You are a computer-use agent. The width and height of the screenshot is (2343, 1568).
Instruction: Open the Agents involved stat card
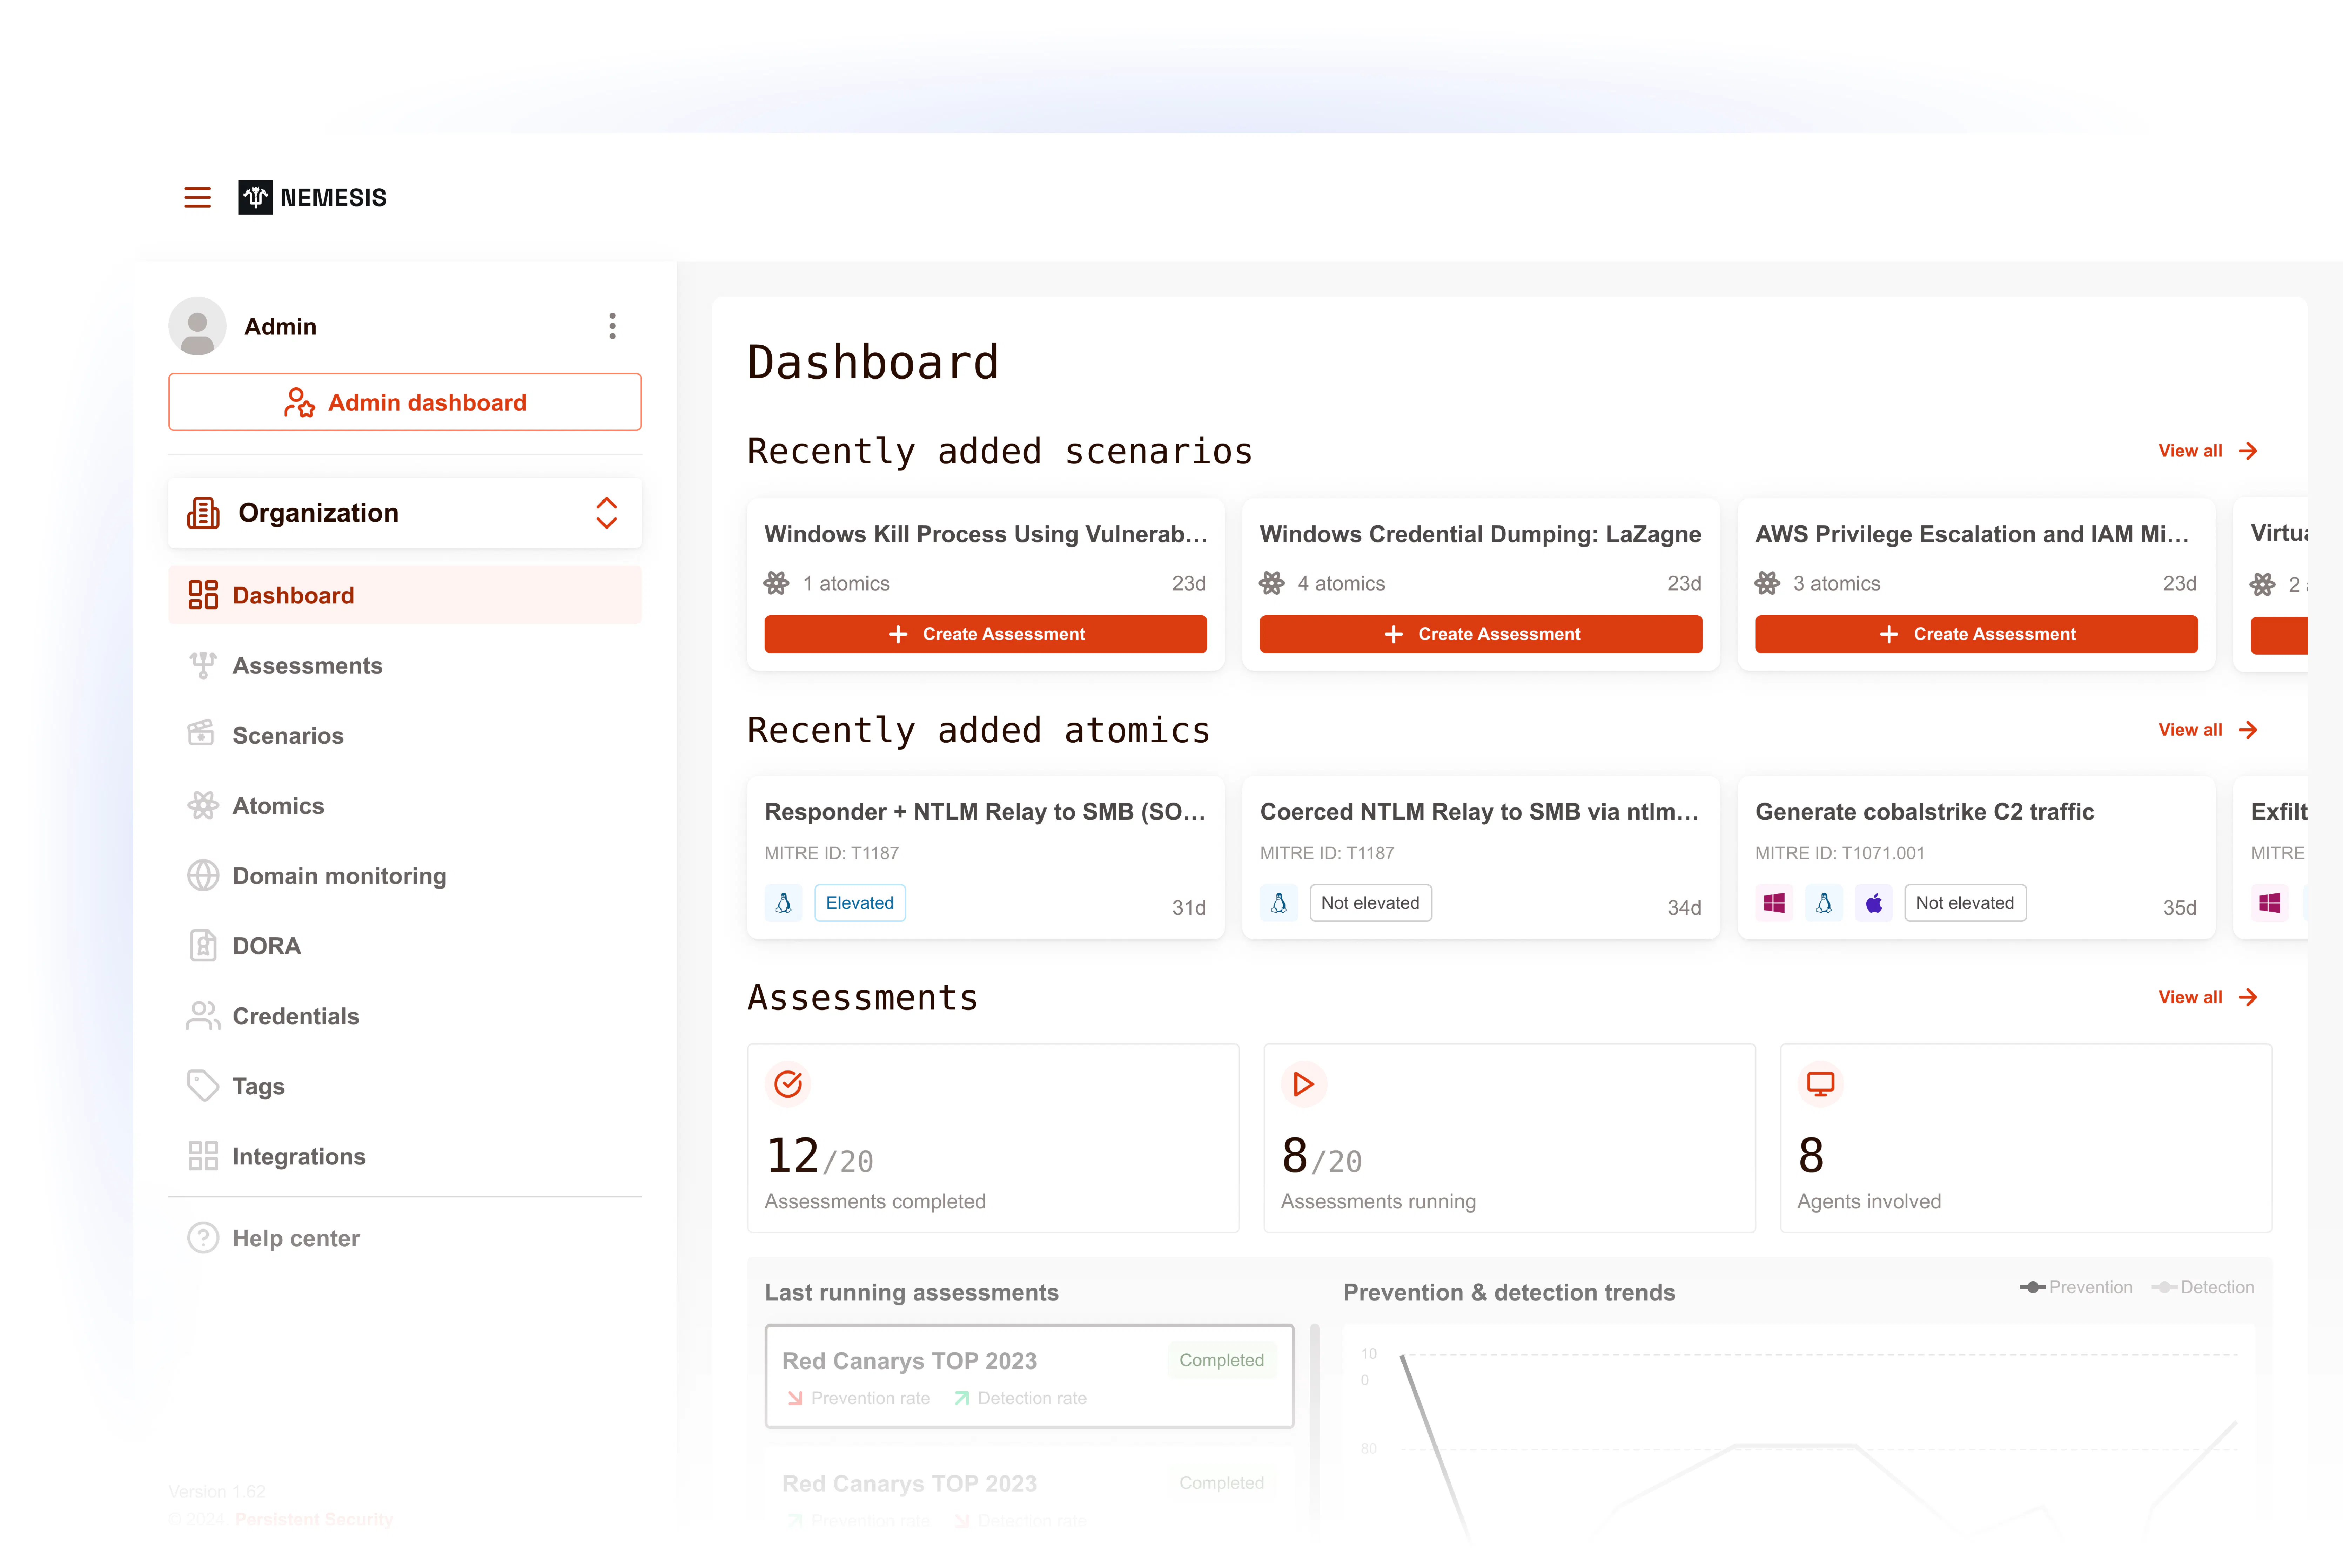point(2026,1138)
